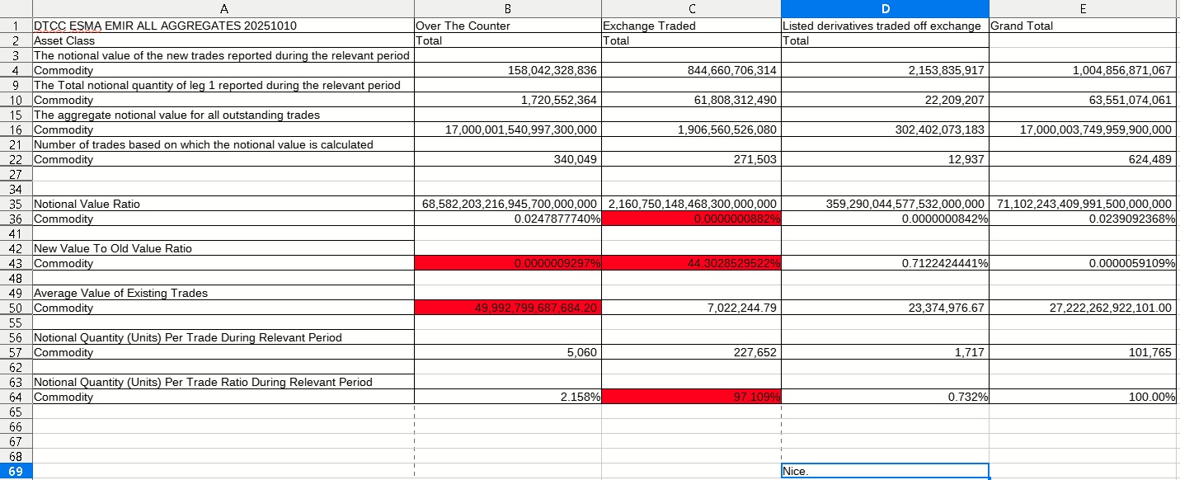Click 'DTCC ESMA EMIR ALL AGGREGATES 20251010' cell

pos(223,26)
